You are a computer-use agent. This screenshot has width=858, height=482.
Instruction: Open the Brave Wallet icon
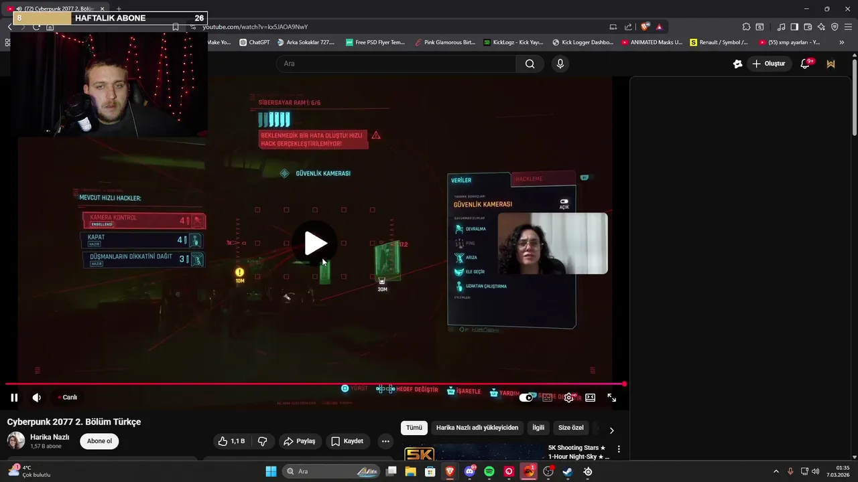pyautogui.click(x=808, y=27)
